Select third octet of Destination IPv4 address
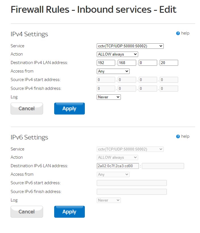200x233 pixels. (x=148, y=63)
